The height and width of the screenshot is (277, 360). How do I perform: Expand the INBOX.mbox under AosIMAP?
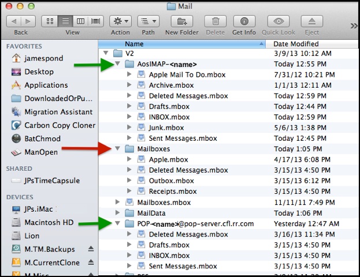click(129, 117)
